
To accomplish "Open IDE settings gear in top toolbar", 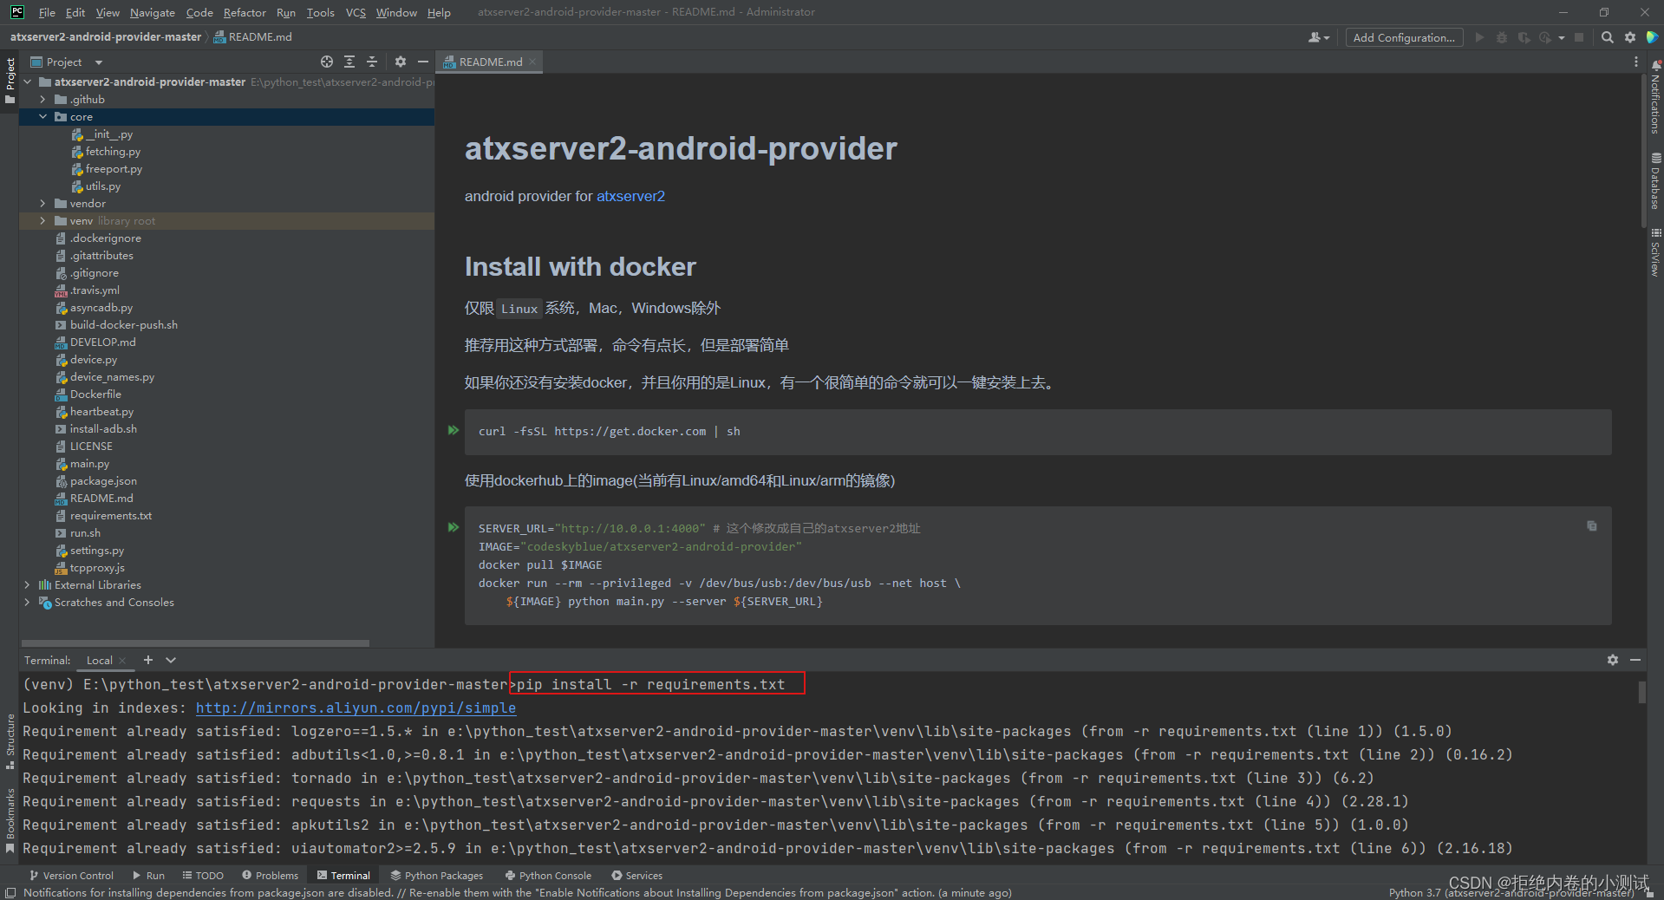I will coord(1630,37).
